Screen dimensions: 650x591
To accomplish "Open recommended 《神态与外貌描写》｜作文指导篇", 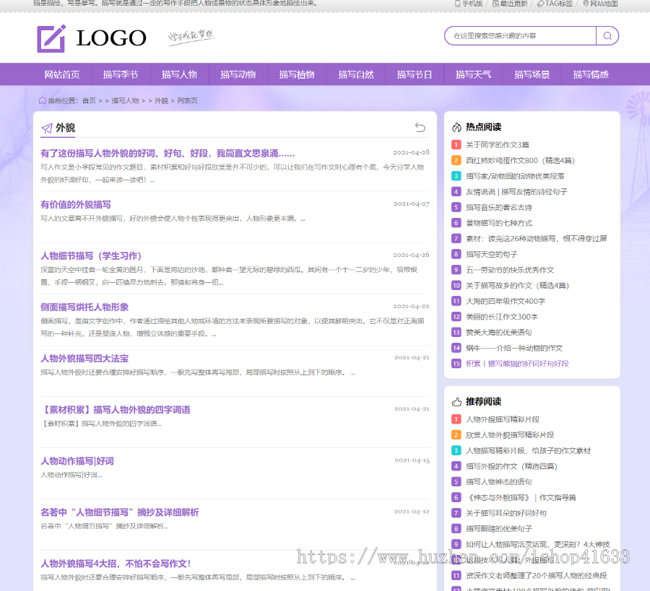I will (x=521, y=497).
